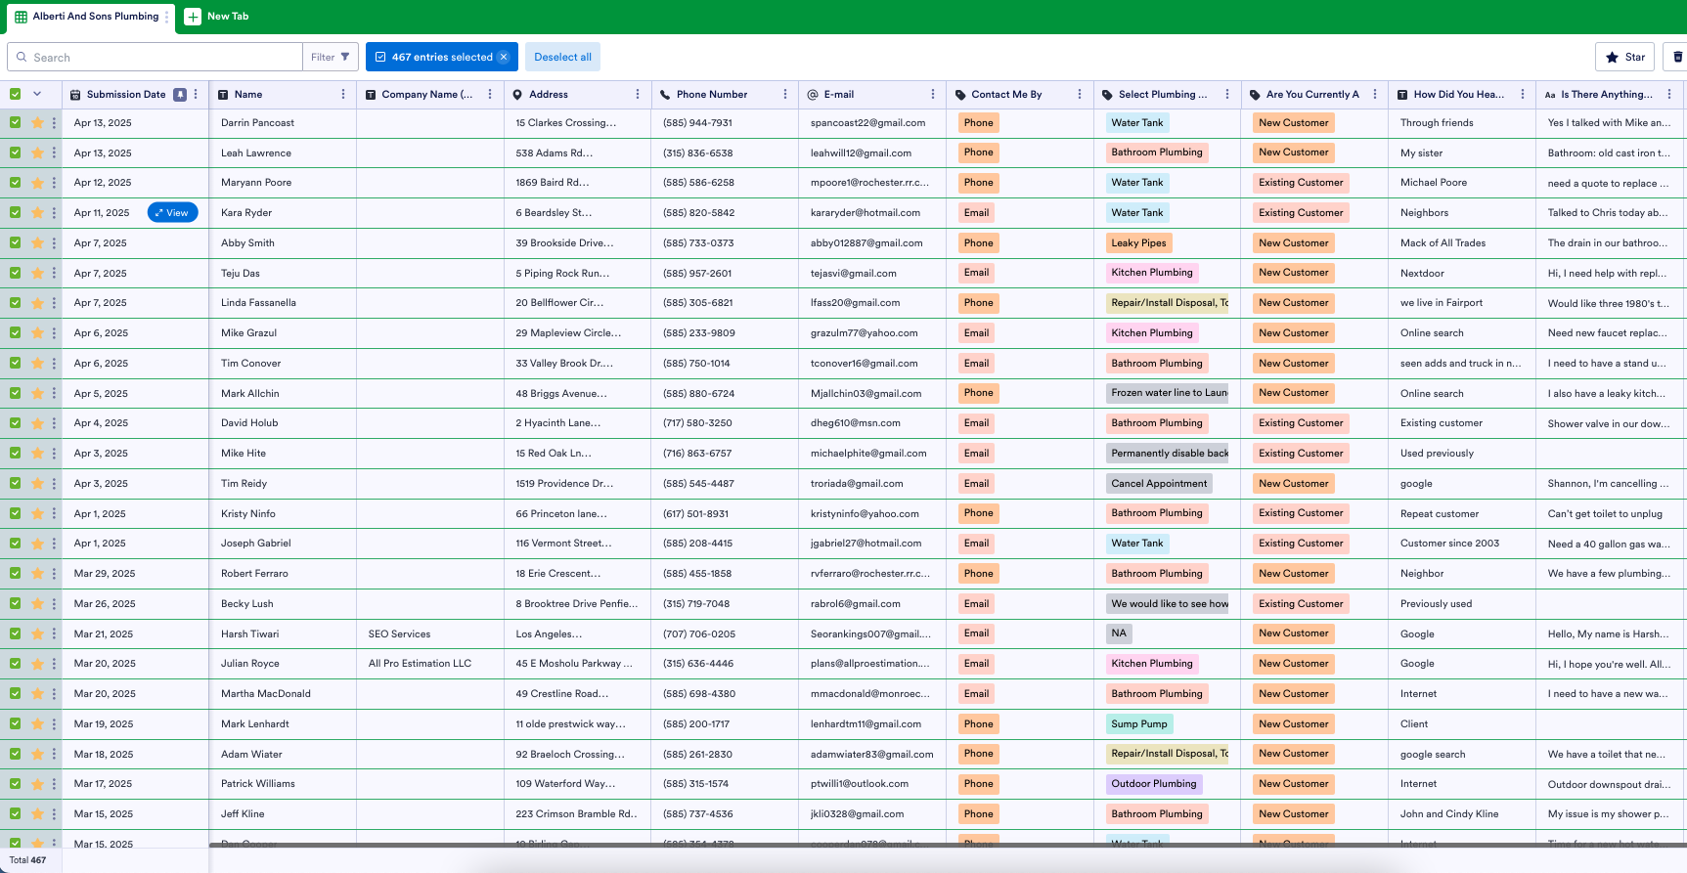This screenshot has height=873, width=1687.
Task: Open column menu for E-mail
Action: pos(933,95)
